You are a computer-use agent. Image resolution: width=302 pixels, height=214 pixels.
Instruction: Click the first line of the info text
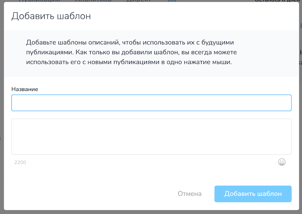(x=130, y=42)
